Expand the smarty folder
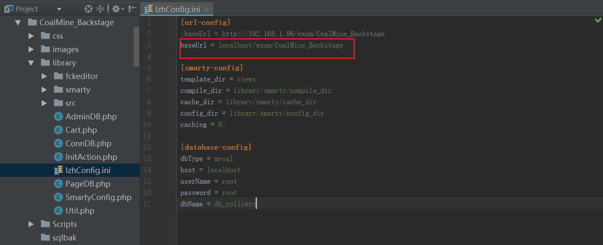Image resolution: width=603 pixels, height=245 pixels. coord(45,90)
